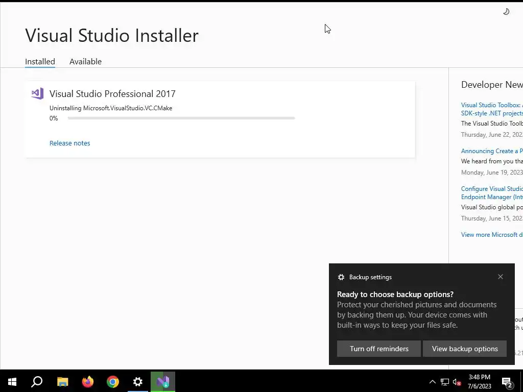Toggle the dark theme moon icon
Image resolution: width=523 pixels, height=392 pixels.
pyautogui.click(x=506, y=12)
